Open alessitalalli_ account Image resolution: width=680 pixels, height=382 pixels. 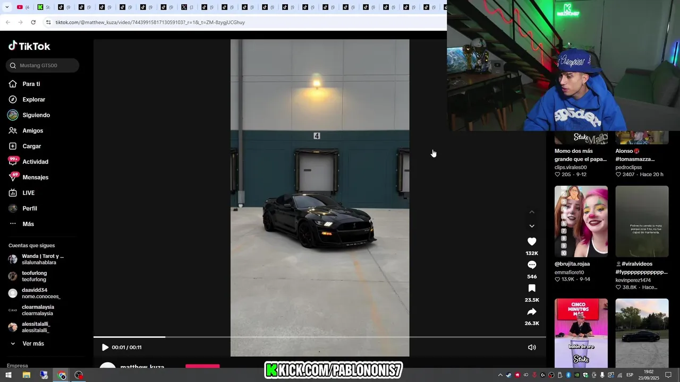pos(36,327)
